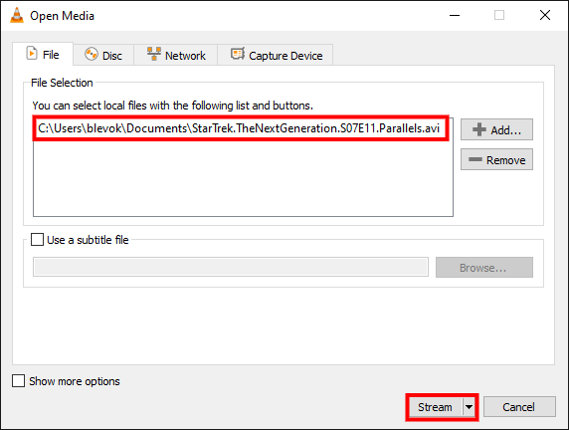Click the Network tab network icon

tap(154, 54)
